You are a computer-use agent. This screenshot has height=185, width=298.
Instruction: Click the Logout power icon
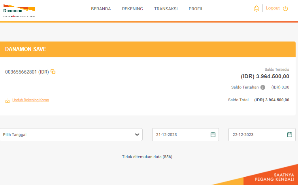point(285,8)
